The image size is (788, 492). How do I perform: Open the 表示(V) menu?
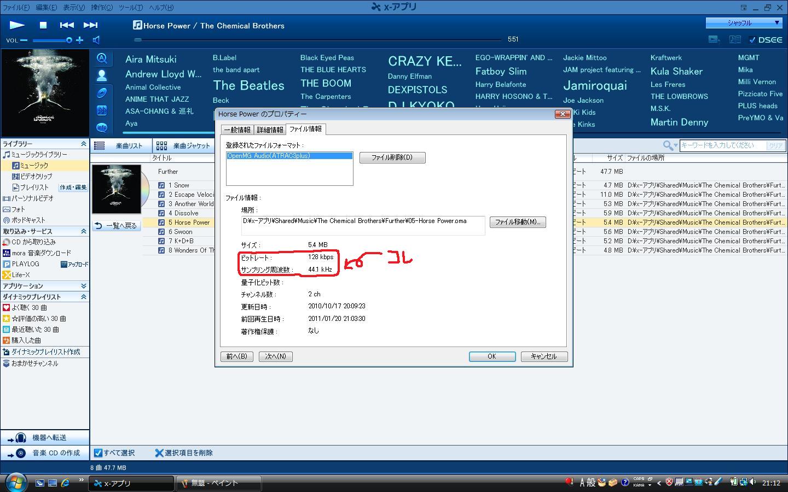point(74,8)
